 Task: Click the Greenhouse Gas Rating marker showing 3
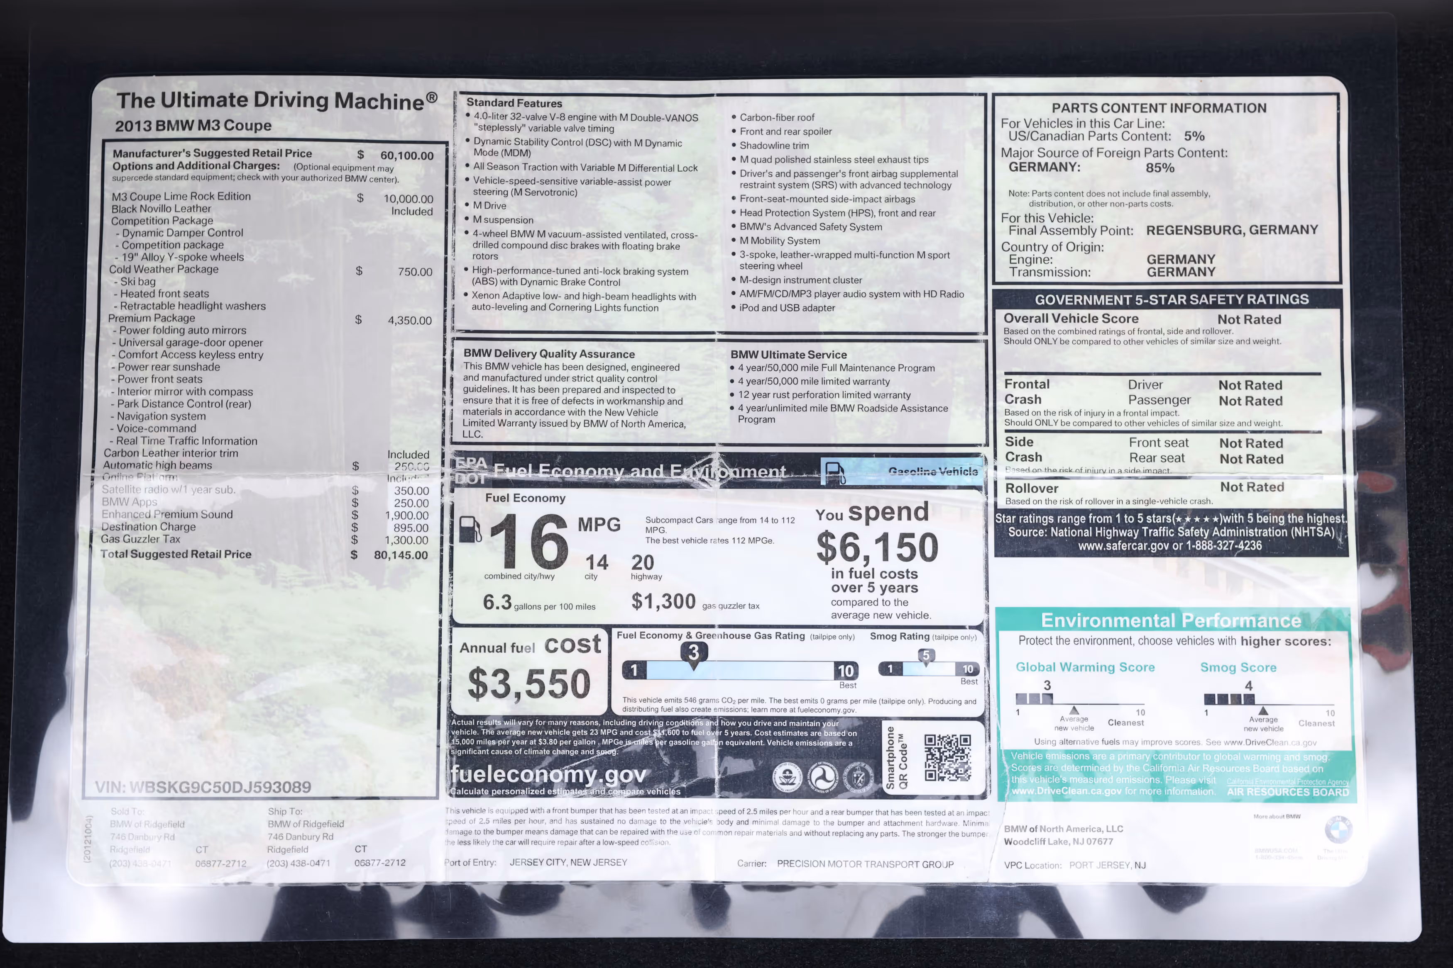(x=694, y=655)
